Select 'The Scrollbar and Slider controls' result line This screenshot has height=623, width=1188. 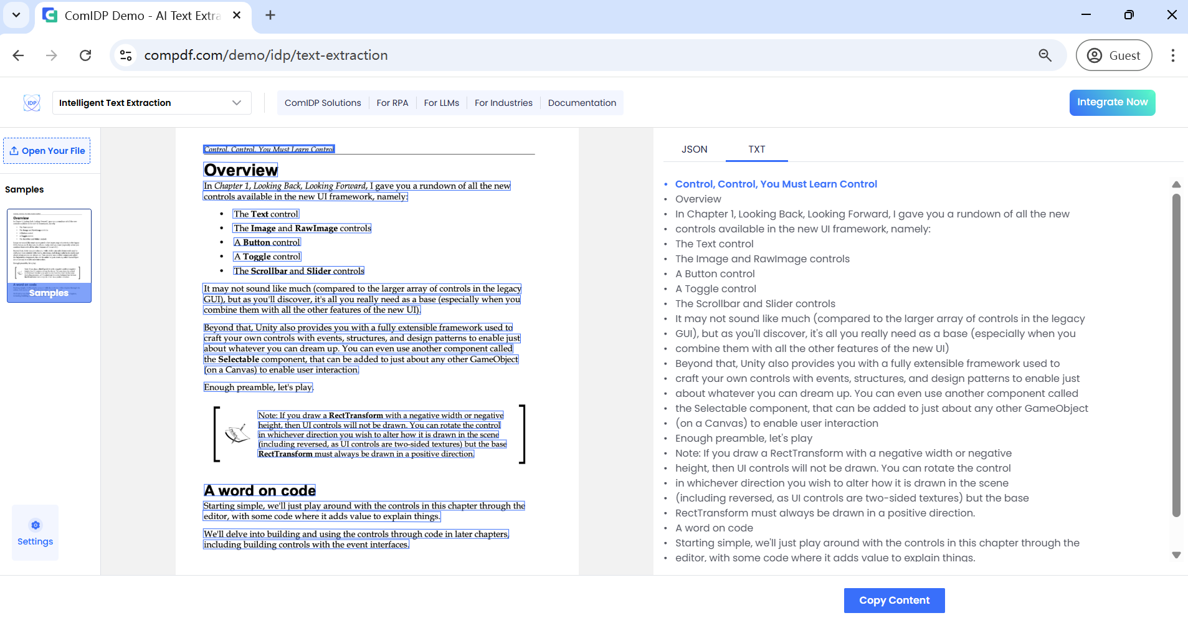pyautogui.click(x=755, y=303)
